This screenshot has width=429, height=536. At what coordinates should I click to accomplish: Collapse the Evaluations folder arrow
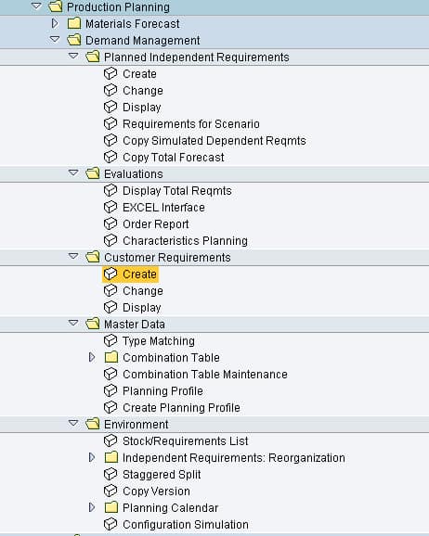point(73,173)
